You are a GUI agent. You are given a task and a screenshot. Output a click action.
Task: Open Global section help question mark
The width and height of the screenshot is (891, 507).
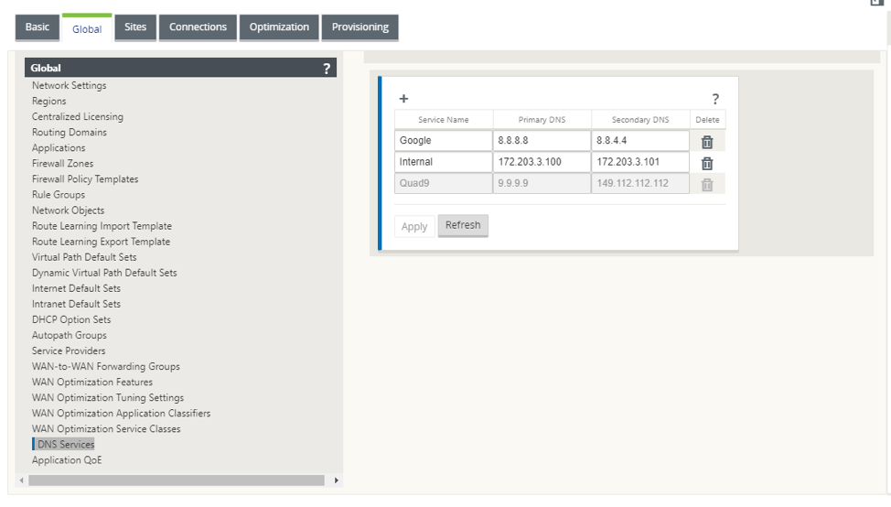click(327, 69)
